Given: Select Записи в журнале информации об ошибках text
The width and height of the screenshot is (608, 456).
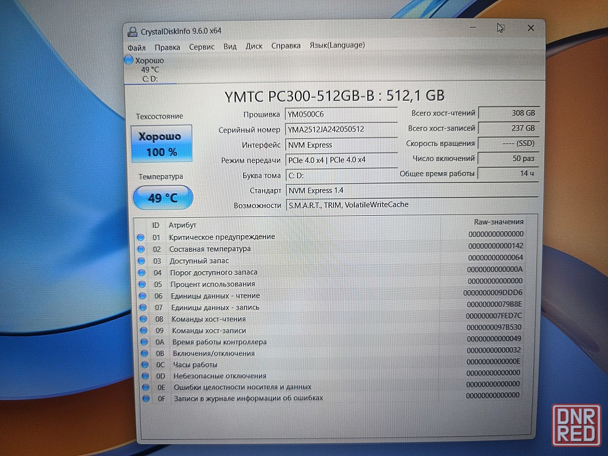Looking at the screenshot, I should pos(249,398).
